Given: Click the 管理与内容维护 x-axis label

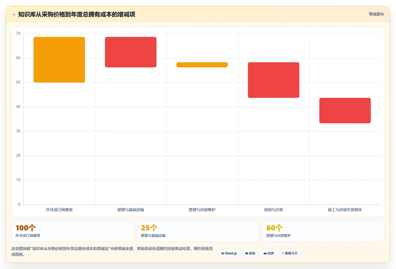Looking at the screenshot, I should tap(202, 210).
